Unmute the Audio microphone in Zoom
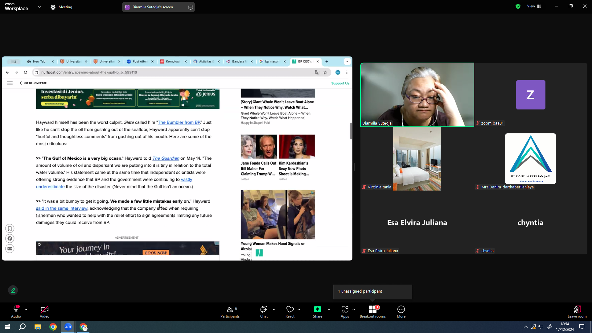 point(16,311)
